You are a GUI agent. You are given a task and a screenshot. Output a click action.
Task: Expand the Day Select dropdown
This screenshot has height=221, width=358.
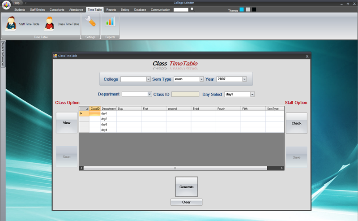252,94
